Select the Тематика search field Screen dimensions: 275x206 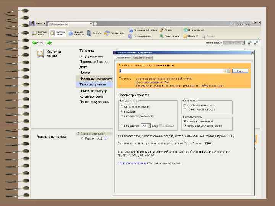coord(87,51)
